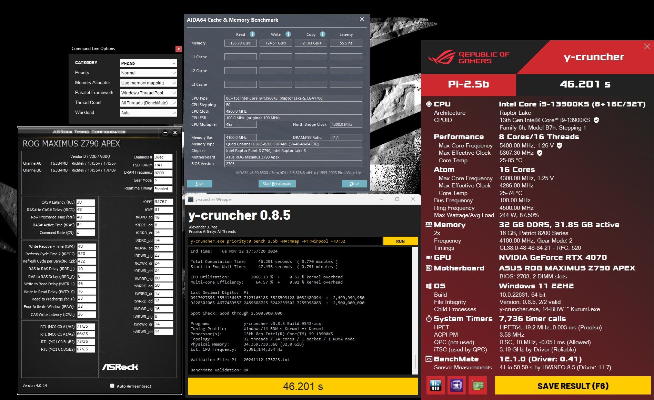Click the Refresh Cycle Time 2 (tRFC2) field
Viewport: 654px width, 400px height.
pyautogui.click(x=86, y=254)
